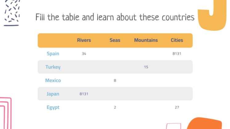
Task: Select Mexico's Seas cell showing 8
Action: pyautogui.click(x=115, y=81)
